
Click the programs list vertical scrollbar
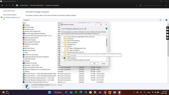(x=168, y=40)
